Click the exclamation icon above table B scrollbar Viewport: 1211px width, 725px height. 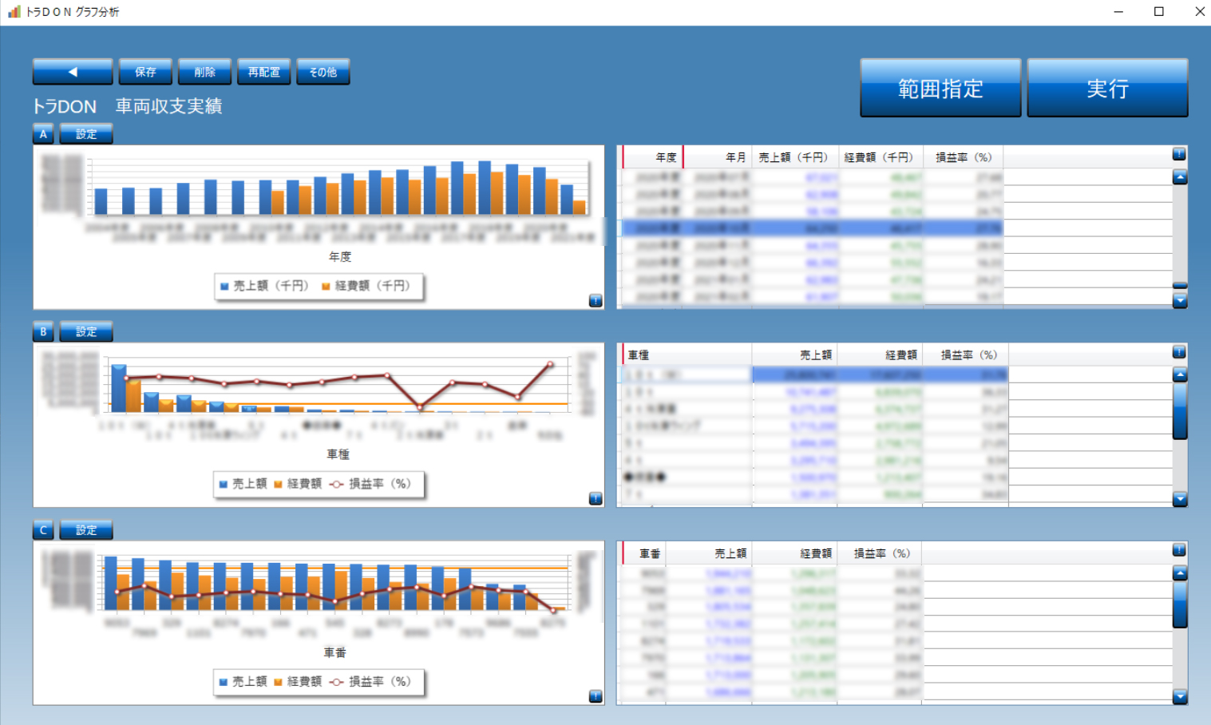pos(1179,352)
